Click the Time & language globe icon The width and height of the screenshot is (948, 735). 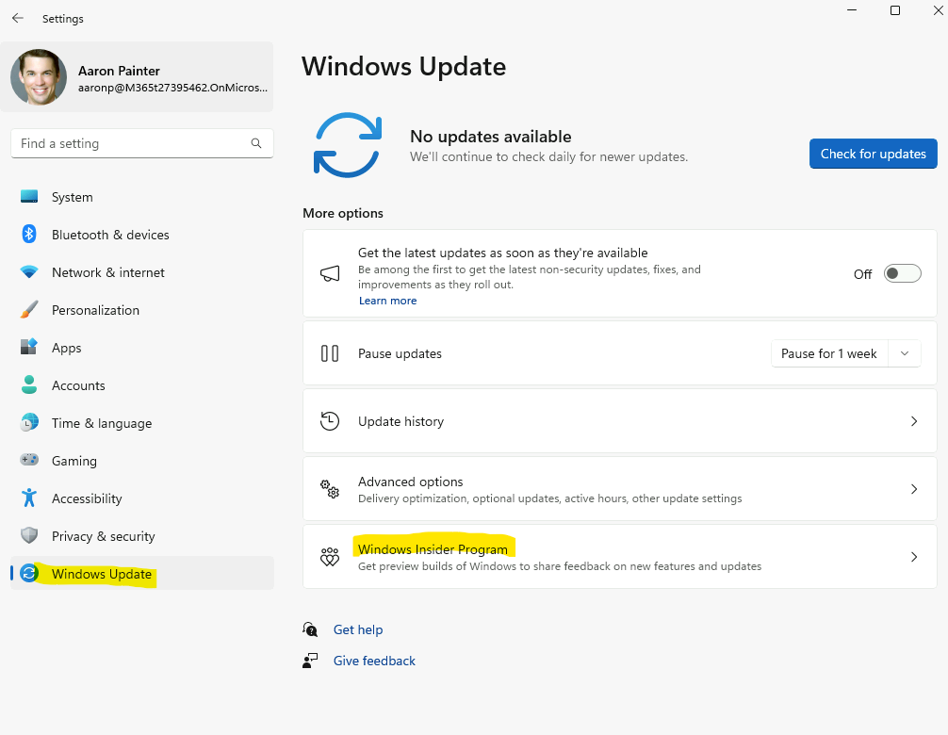pyautogui.click(x=29, y=422)
